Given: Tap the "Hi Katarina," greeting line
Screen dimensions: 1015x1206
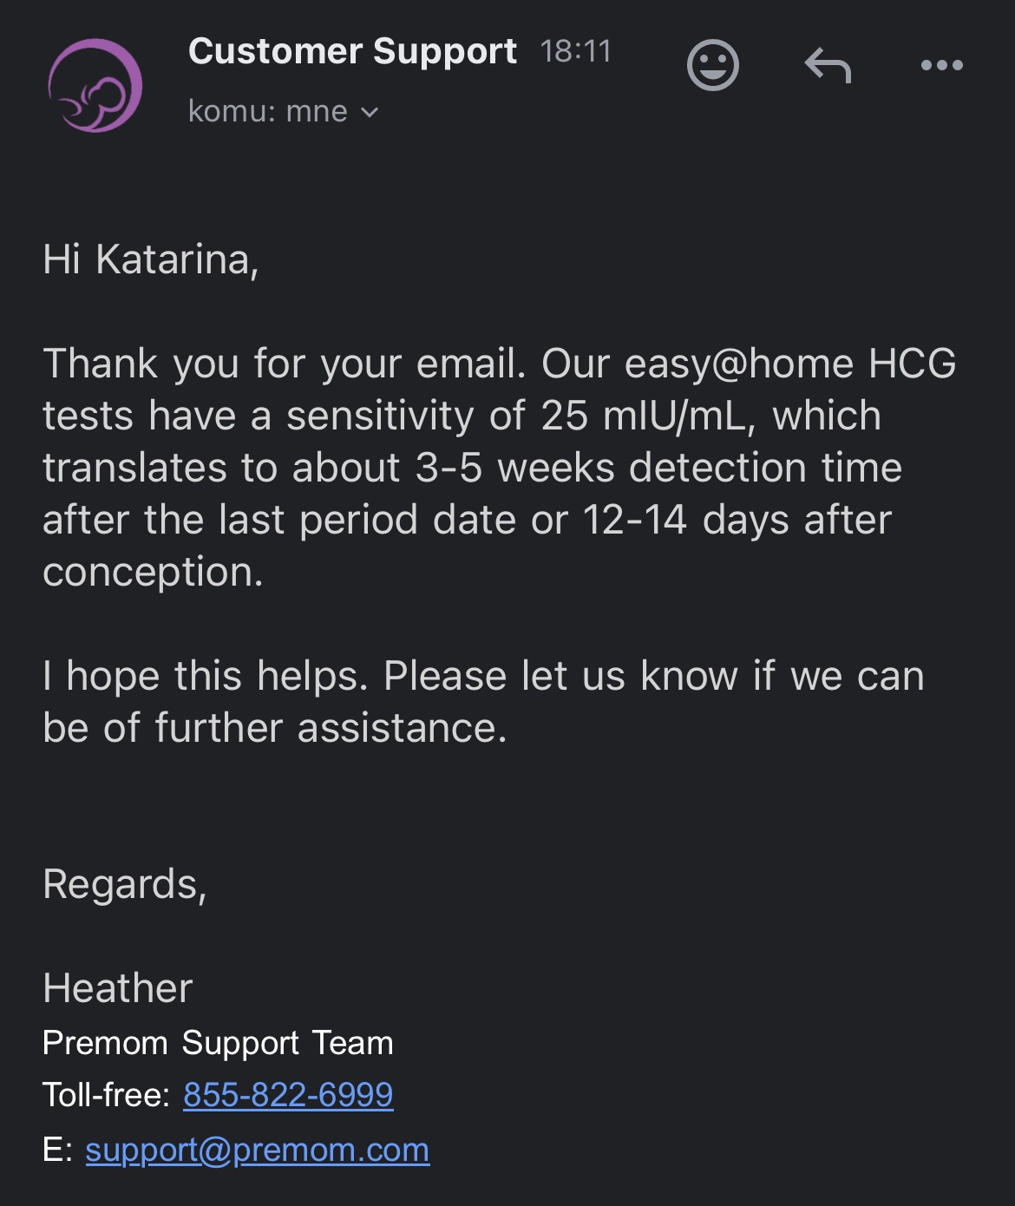Looking at the screenshot, I should point(151,259).
